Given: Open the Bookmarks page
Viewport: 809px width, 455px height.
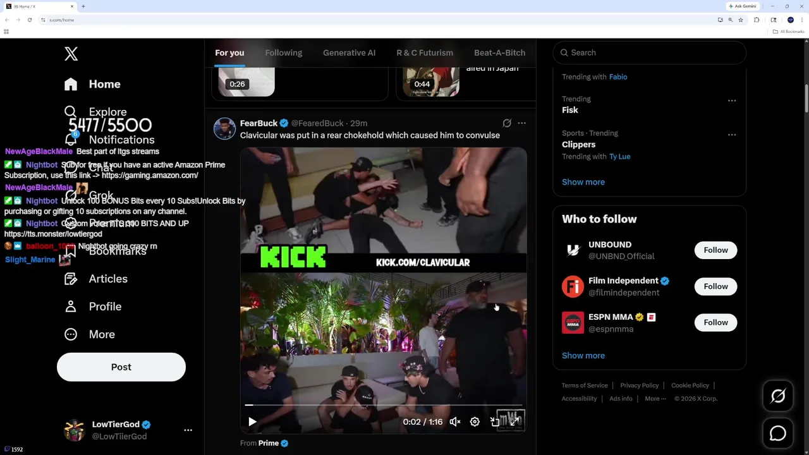Looking at the screenshot, I should (x=105, y=251).
